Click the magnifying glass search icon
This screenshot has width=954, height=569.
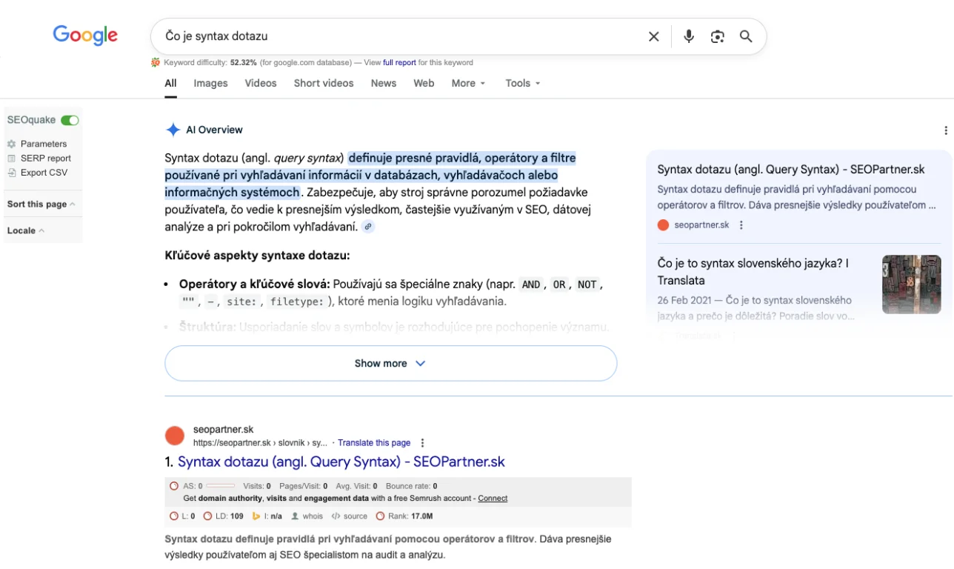click(x=746, y=36)
